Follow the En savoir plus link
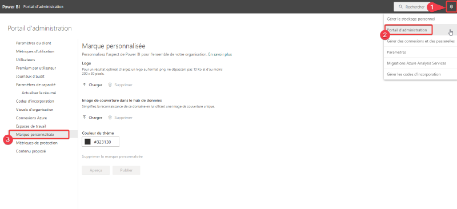Image resolution: width=457 pixels, height=209 pixels. pos(220,54)
